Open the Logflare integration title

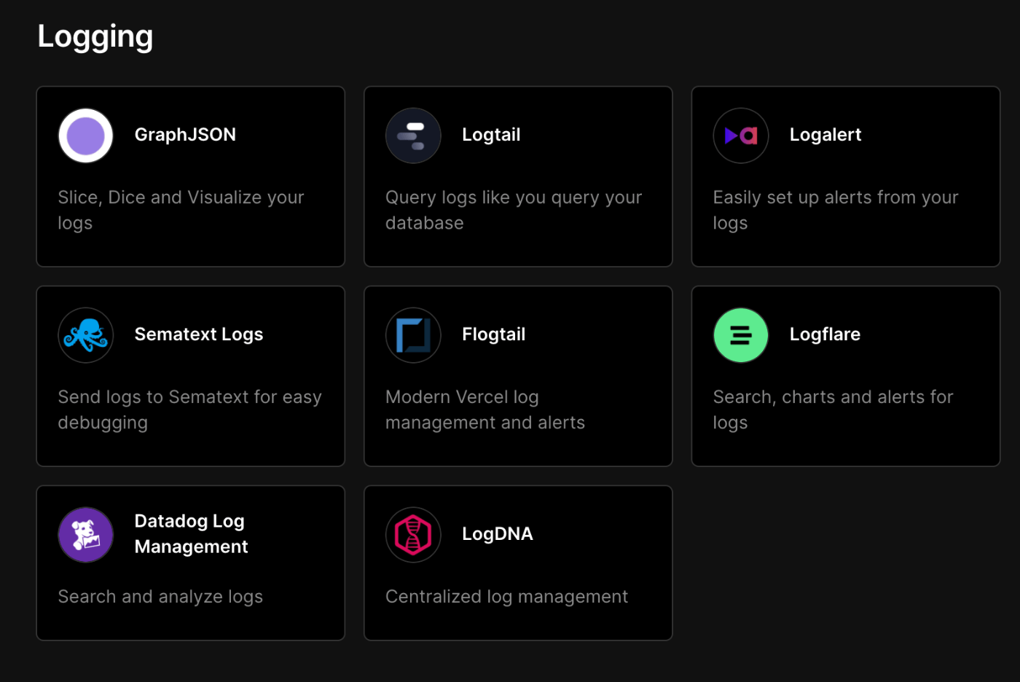(x=825, y=334)
